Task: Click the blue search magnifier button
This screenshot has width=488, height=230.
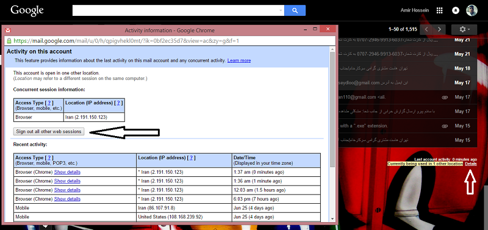Action: pos(295,10)
